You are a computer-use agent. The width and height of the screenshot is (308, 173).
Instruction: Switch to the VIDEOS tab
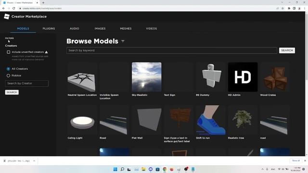(152, 29)
